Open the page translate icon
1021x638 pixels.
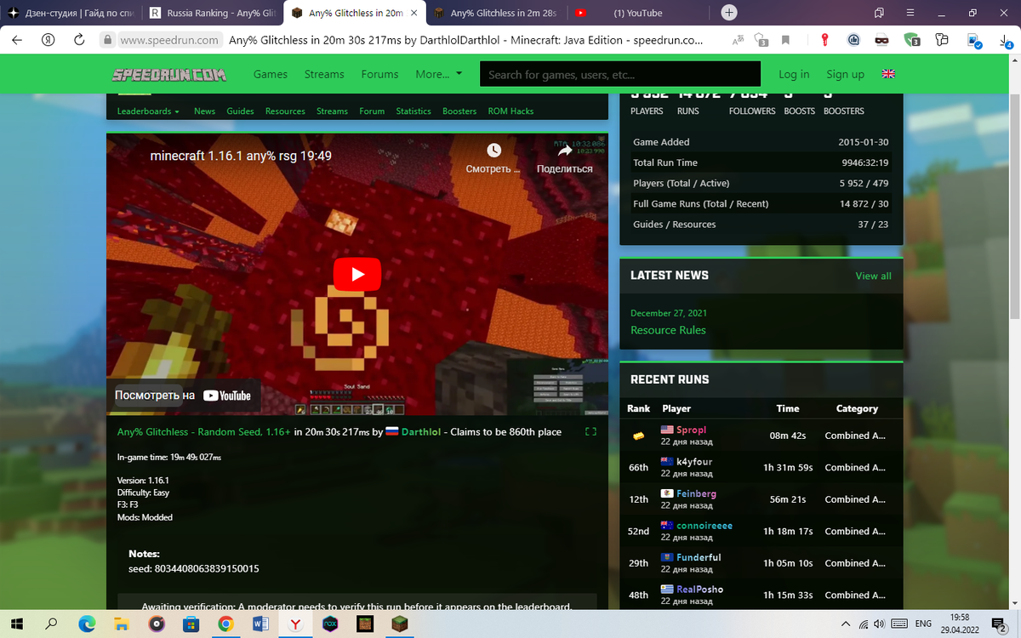click(737, 40)
